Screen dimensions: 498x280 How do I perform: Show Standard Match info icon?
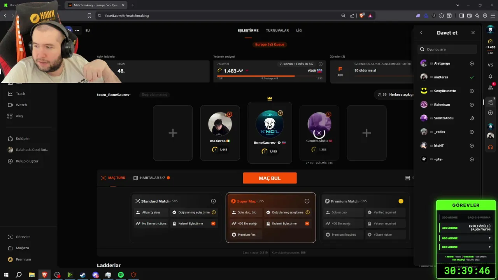[213, 201]
